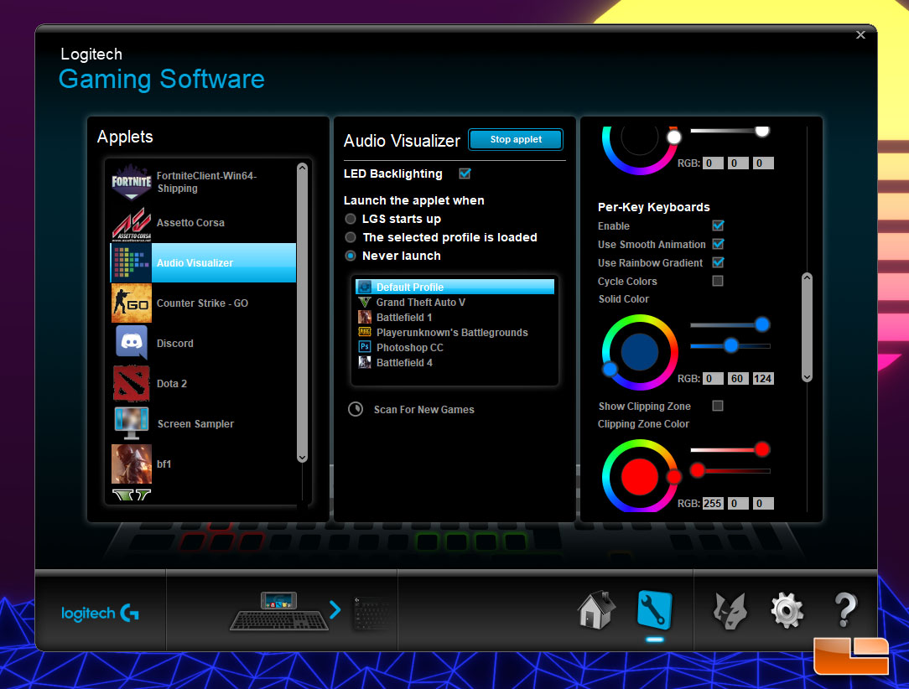Select the keyboard device with display icon
This screenshot has width=909, height=689.
click(x=279, y=611)
